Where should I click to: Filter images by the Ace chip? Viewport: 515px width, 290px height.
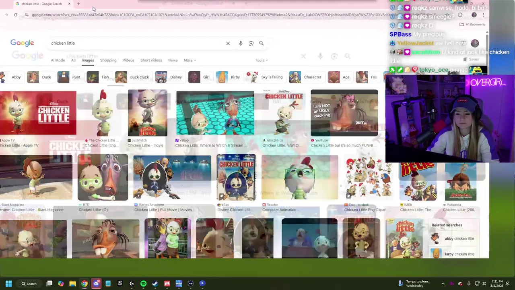coord(340,77)
